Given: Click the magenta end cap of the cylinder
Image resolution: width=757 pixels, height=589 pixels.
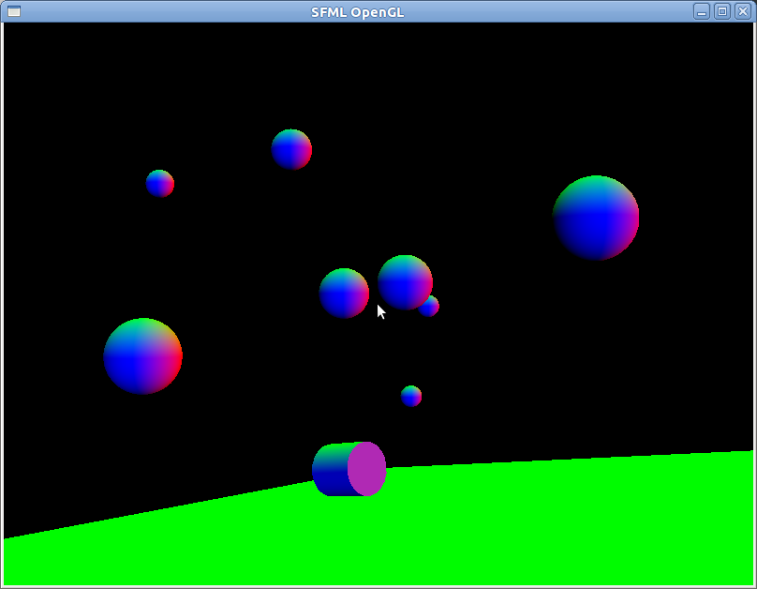Looking at the screenshot, I should click(x=367, y=469).
